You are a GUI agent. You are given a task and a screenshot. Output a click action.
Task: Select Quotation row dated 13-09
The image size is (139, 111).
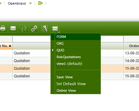[32, 53]
